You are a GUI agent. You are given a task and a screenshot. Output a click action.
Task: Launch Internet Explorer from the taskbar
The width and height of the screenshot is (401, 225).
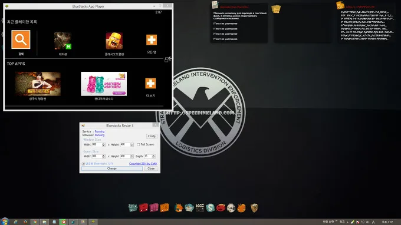point(15,222)
